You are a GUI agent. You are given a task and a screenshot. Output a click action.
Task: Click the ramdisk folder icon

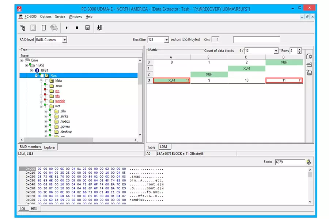[x=52, y=101]
